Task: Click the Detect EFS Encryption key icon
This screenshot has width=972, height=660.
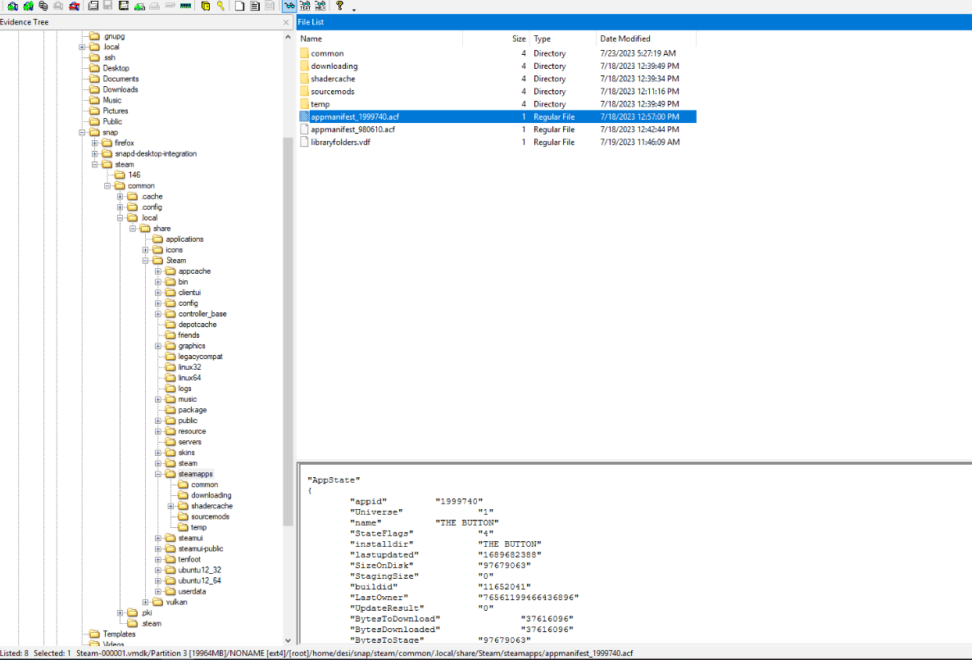Action: point(220,7)
